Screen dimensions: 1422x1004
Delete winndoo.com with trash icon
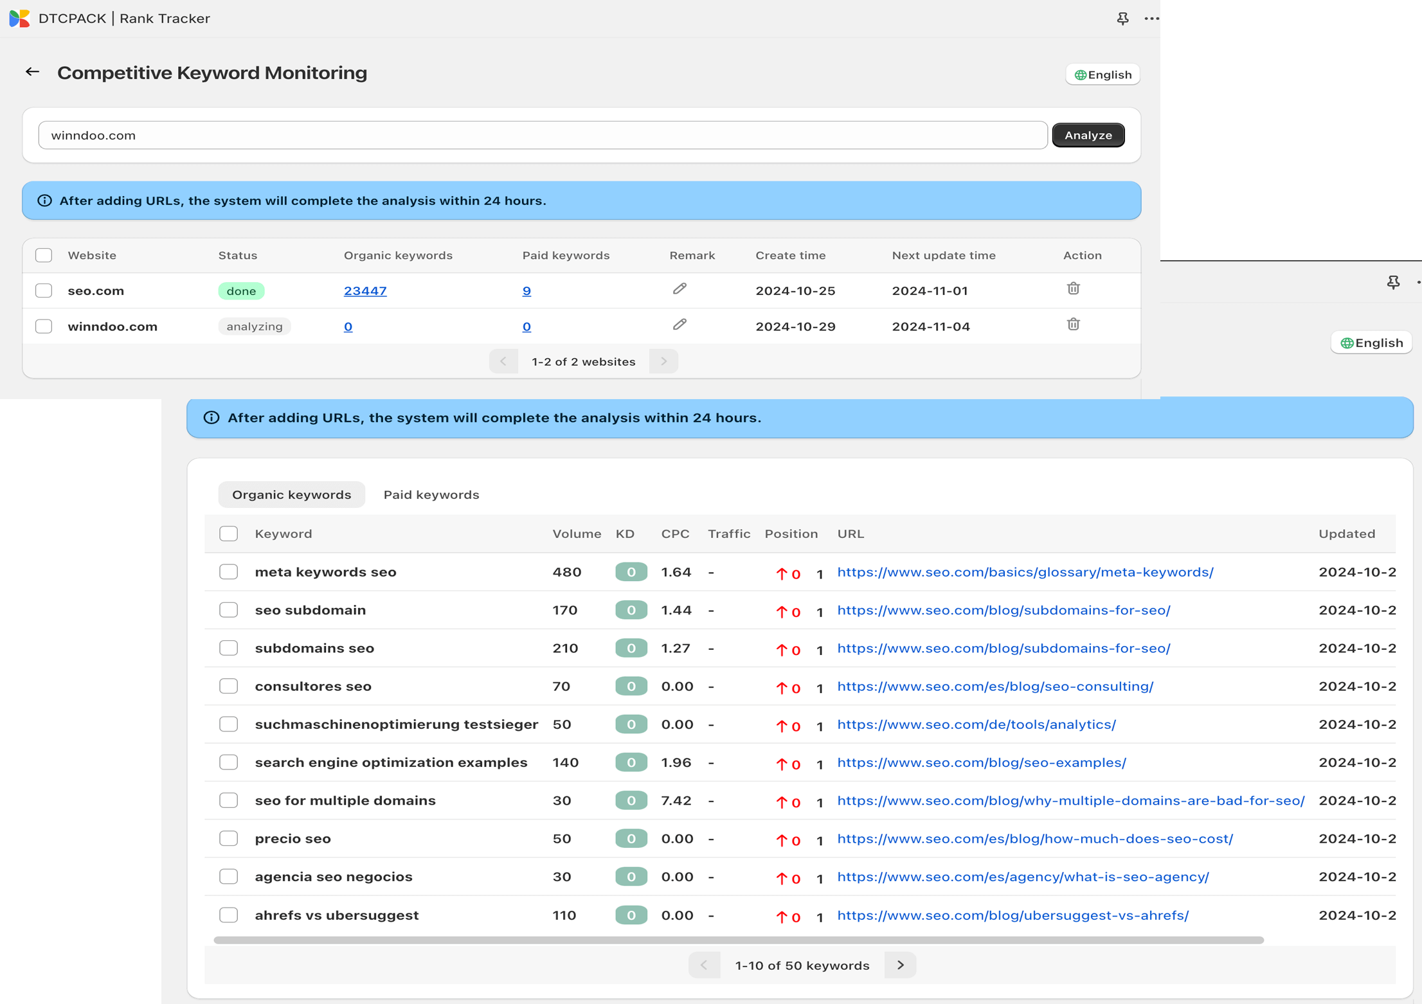pyautogui.click(x=1073, y=325)
